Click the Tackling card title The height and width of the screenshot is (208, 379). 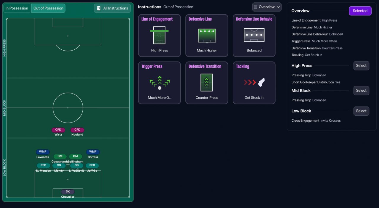coord(243,67)
